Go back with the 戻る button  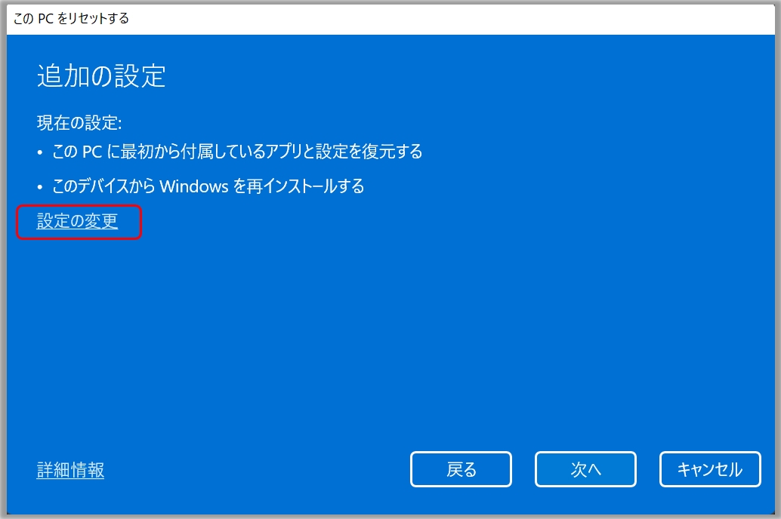point(461,468)
